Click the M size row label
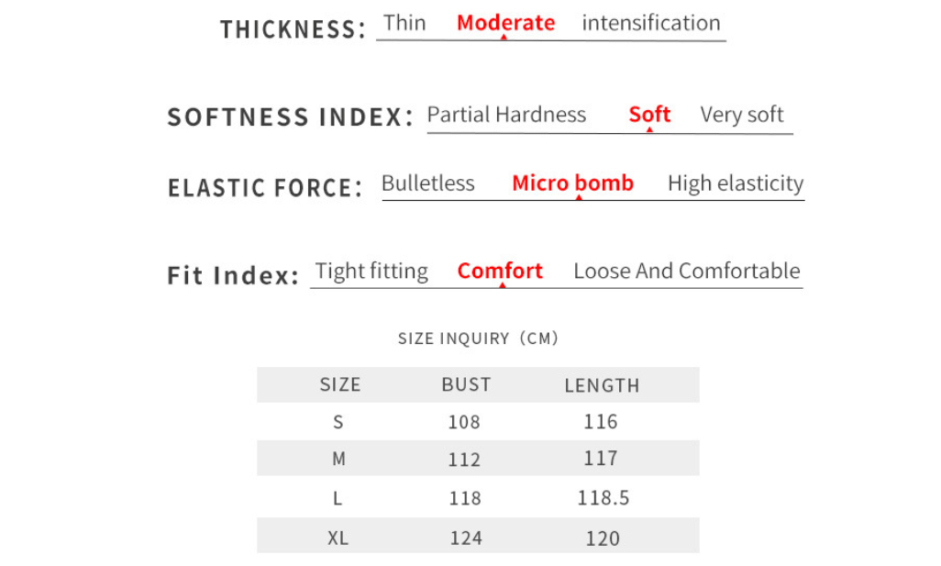 (x=338, y=459)
